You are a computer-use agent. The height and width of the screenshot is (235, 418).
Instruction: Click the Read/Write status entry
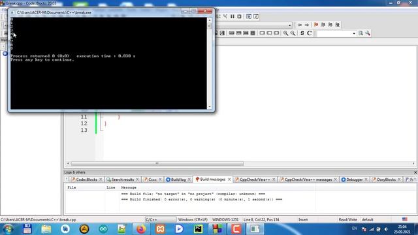click(347, 220)
